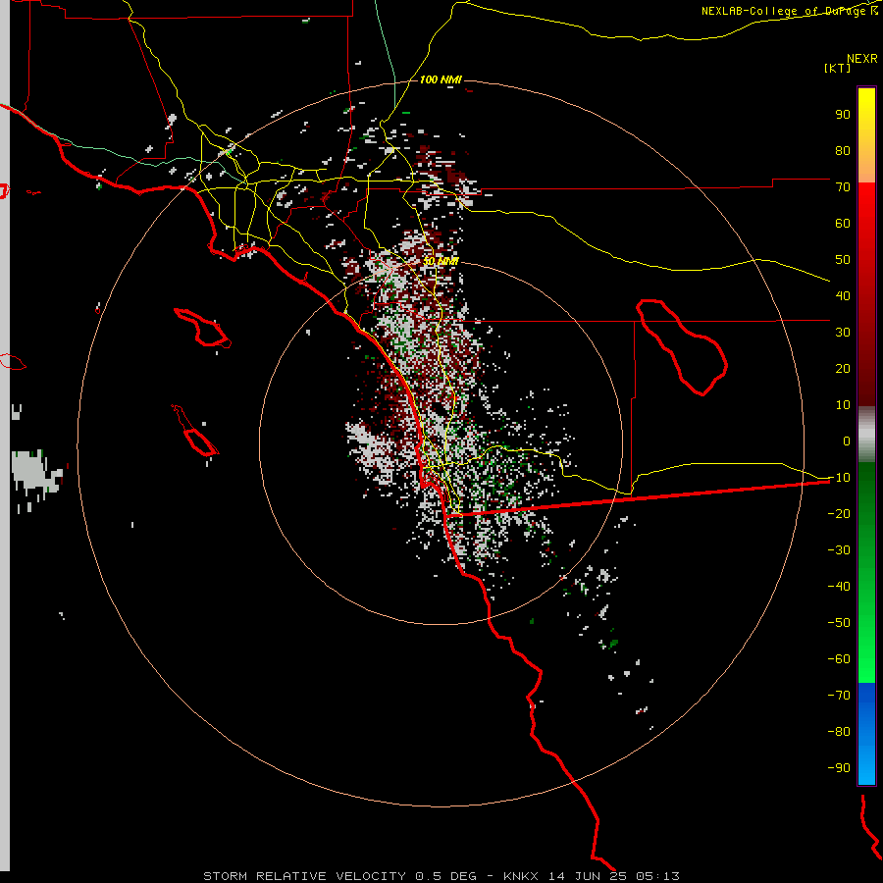Image resolution: width=883 pixels, height=883 pixels.
Task: Click the 30 scale value
Action: click(x=843, y=333)
